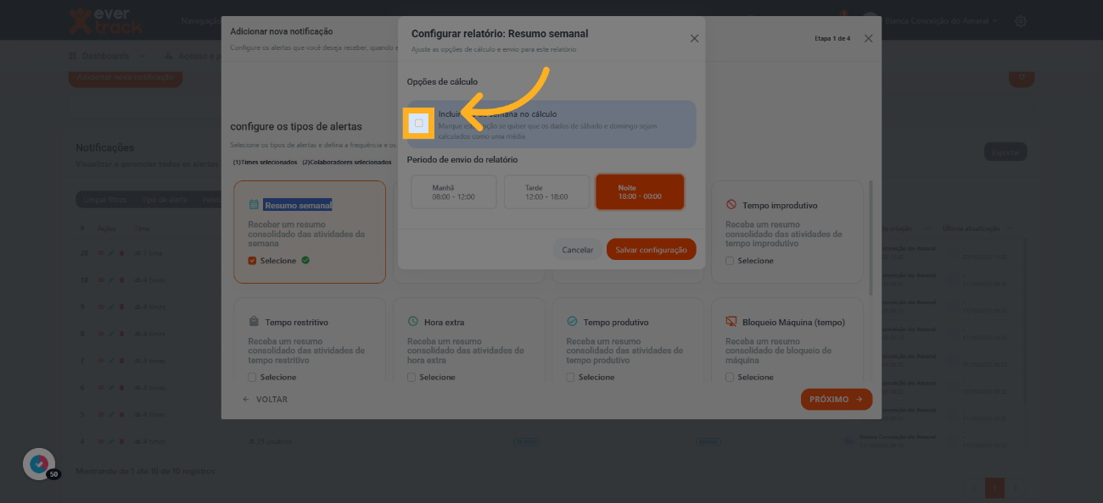The image size is (1103, 503).
Task: Click the Tempo improdutivo prohibited icon
Action: 731,205
